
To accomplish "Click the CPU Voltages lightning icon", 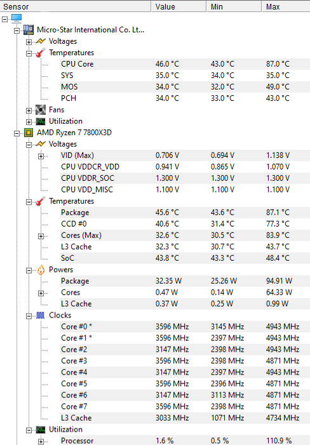I will 41,144.
